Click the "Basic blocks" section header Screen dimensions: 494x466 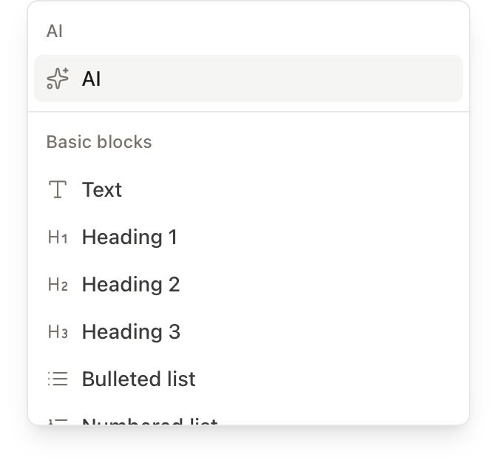99,142
